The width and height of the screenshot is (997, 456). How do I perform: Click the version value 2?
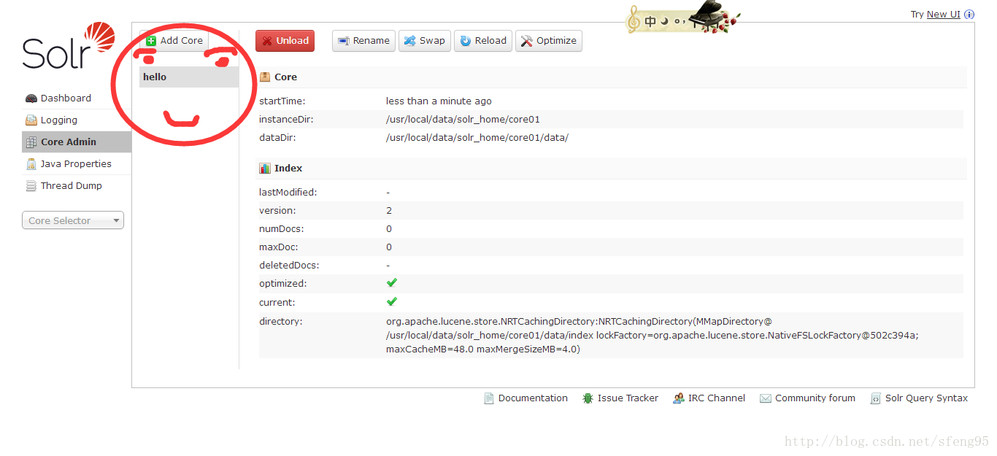click(x=389, y=211)
